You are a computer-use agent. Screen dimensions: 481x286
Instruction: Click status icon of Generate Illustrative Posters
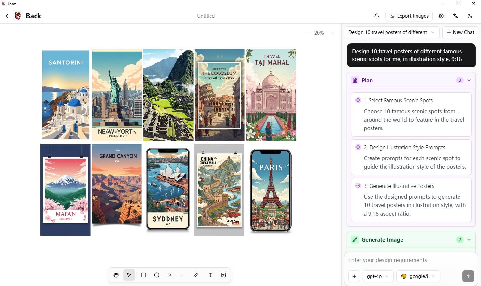[358, 186]
